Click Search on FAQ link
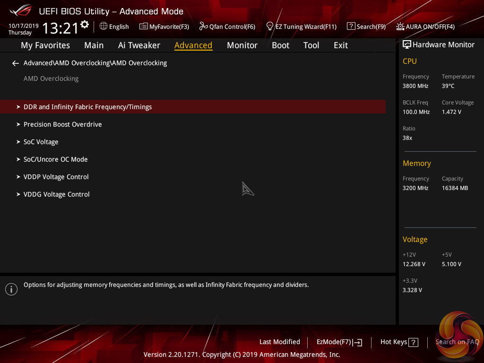This screenshot has height=363, width=484. click(457, 342)
